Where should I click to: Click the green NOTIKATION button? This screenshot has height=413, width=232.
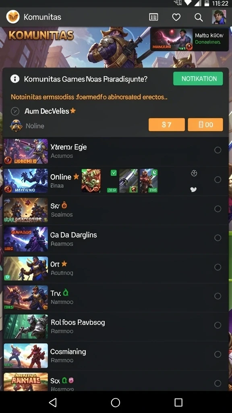click(x=198, y=79)
